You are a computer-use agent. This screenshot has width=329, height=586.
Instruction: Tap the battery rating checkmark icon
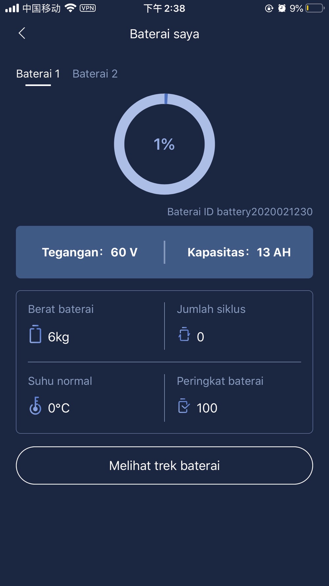pos(184,406)
